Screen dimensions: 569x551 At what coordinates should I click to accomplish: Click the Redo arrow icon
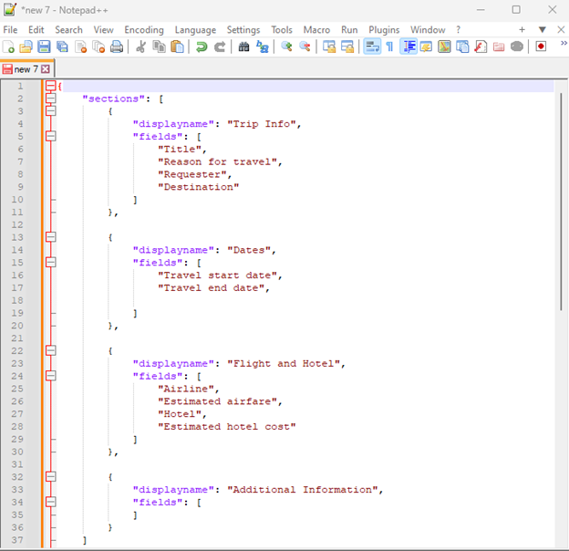tap(220, 47)
